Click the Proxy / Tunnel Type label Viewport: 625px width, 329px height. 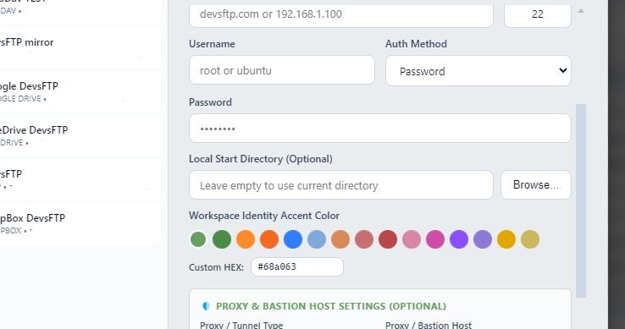[x=241, y=325]
